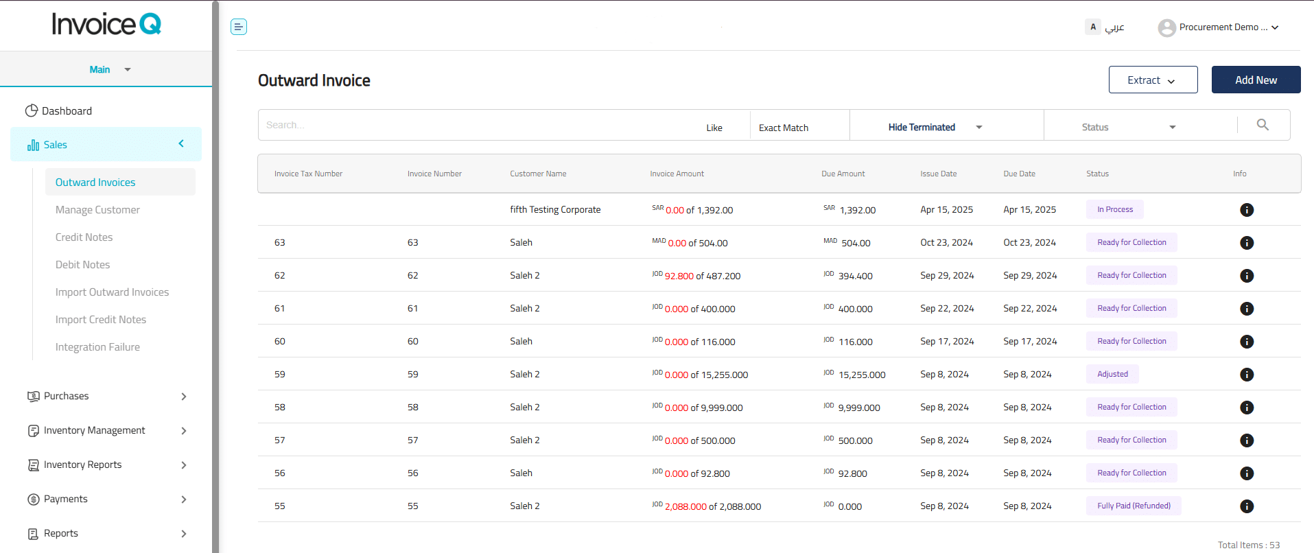1314x553 pixels.
Task: Expand the Extract dropdown button
Action: (x=1153, y=80)
